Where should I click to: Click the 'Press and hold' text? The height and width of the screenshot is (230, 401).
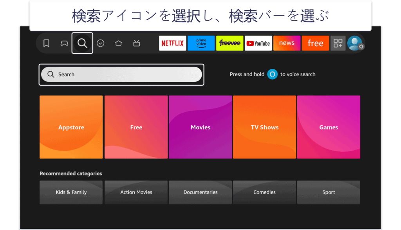point(247,74)
